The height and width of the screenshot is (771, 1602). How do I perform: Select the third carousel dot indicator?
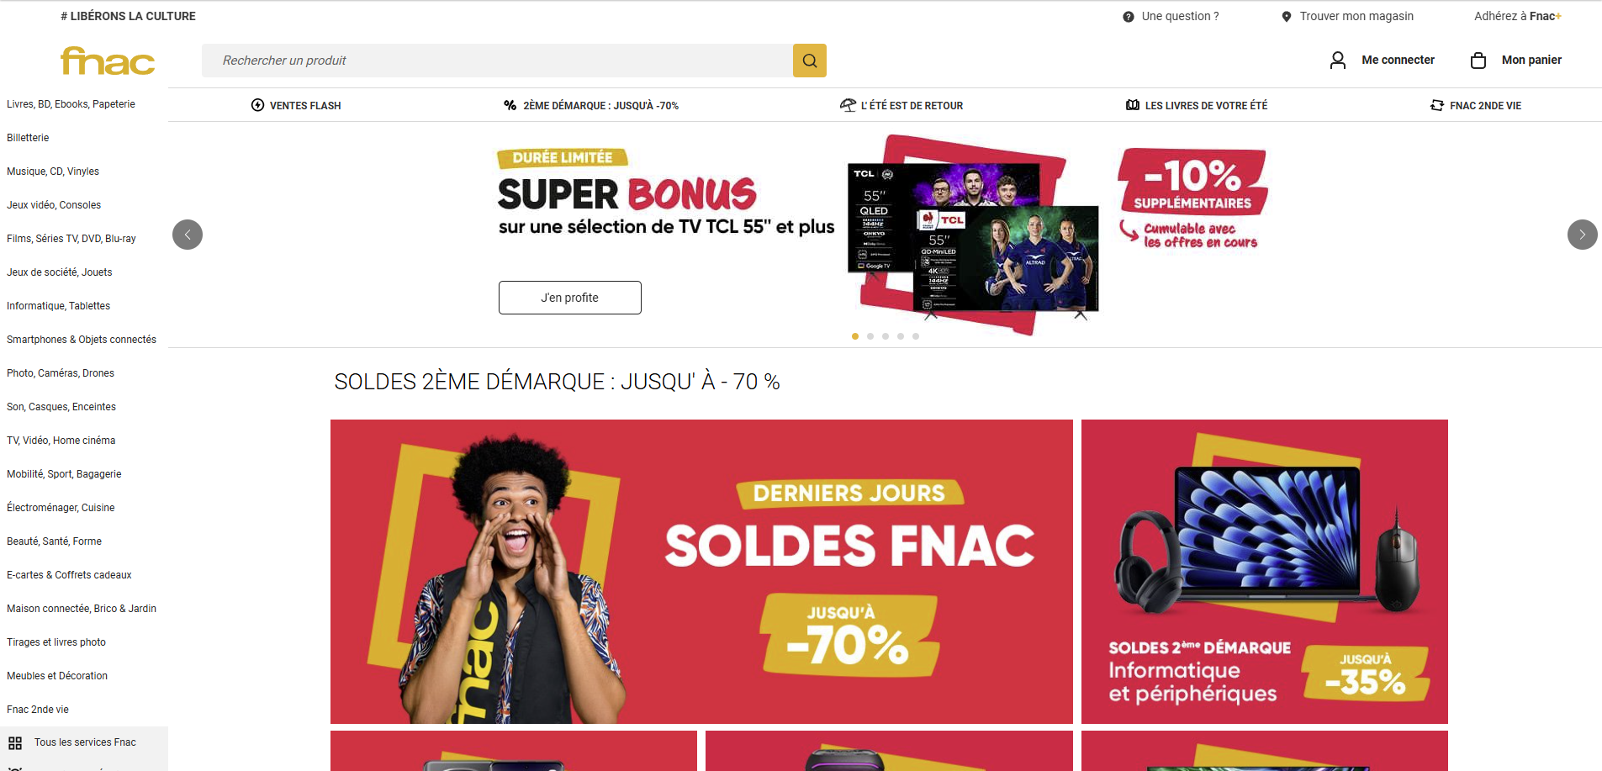[886, 336]
